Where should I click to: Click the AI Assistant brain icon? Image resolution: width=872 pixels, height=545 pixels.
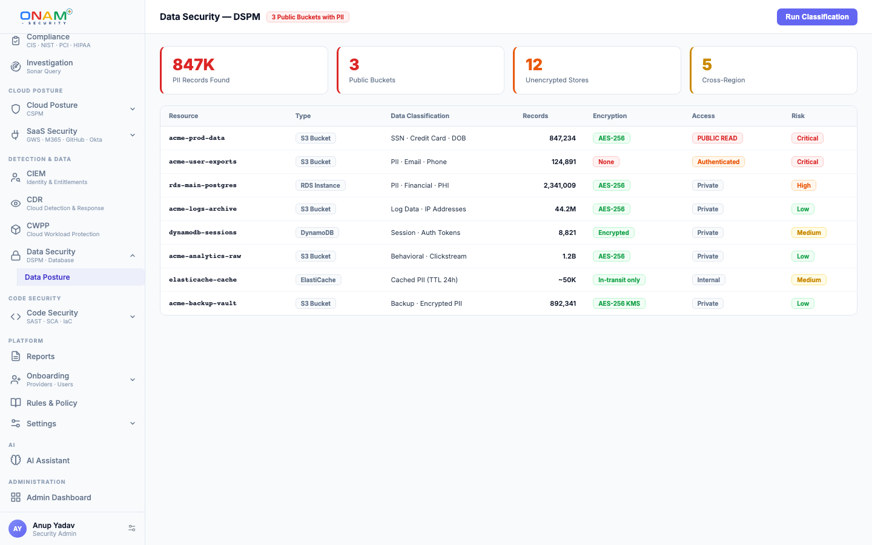pos(16,460)
